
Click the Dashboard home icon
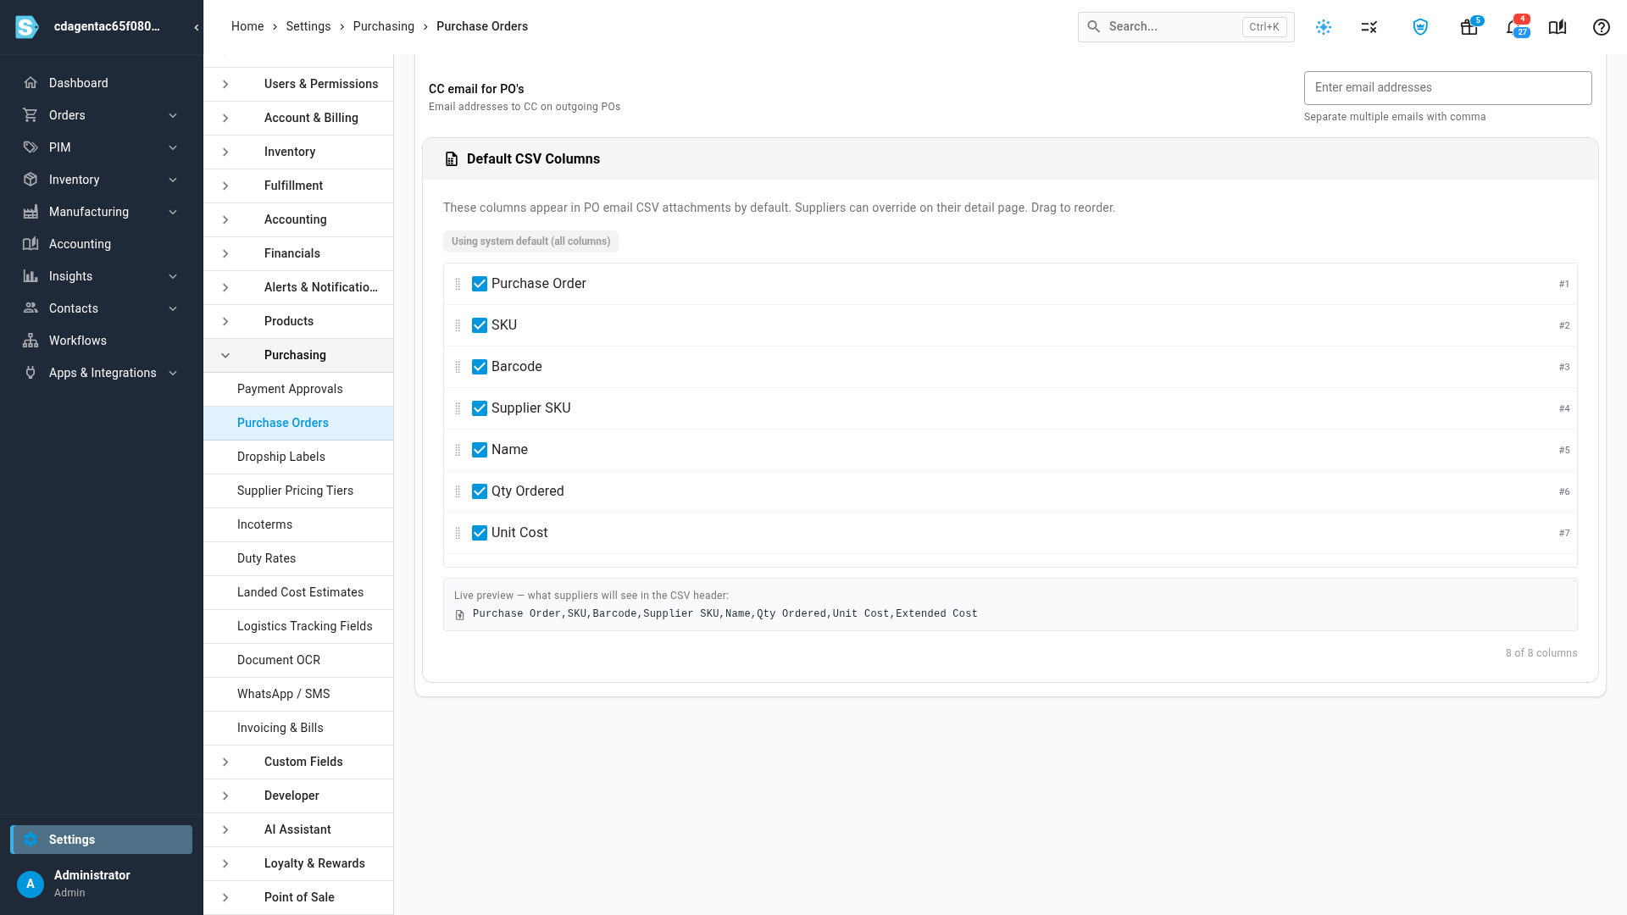pyautogui.click(x=31, y=83)
